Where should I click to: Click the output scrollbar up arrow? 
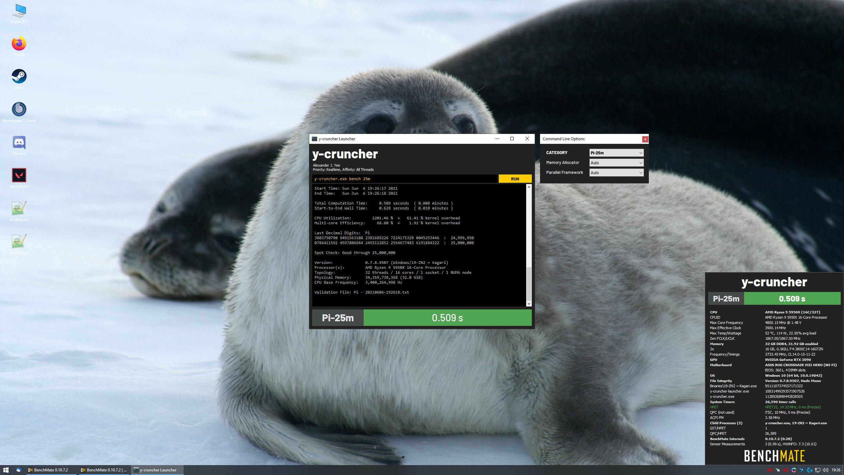(529, 187)
